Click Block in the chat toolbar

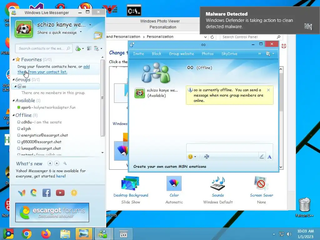click(157, 54)
